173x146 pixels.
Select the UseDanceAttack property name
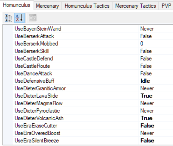pyautogui.click(x=33, y=73)
